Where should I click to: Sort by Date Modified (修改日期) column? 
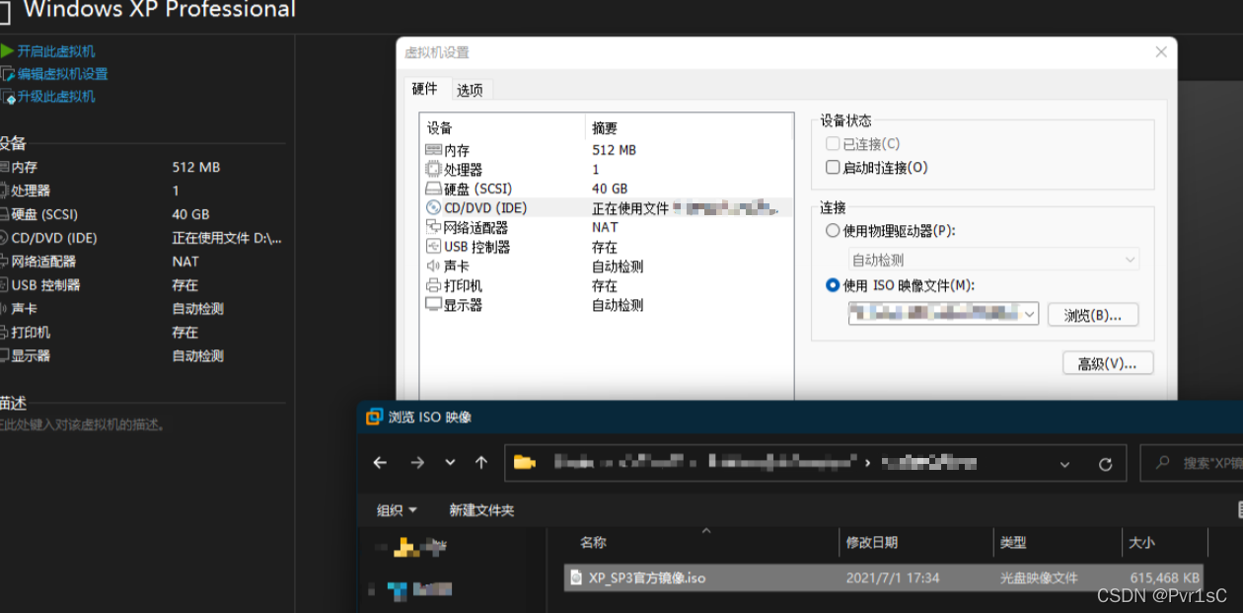[x=872, y=542]
